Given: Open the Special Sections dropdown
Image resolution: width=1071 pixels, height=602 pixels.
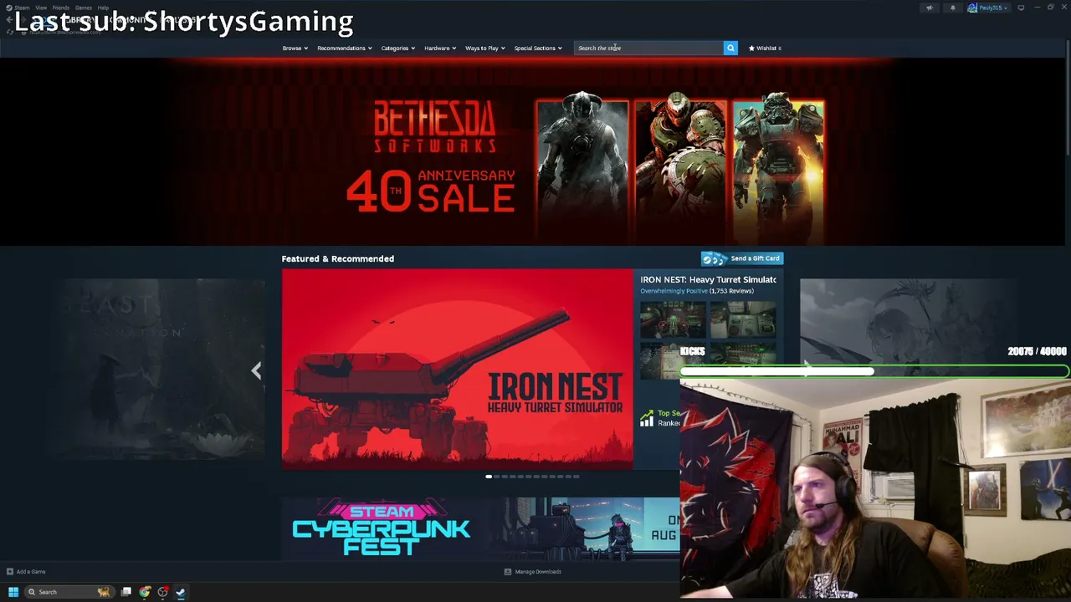Looking at the screenshot, I should (538, 48).
